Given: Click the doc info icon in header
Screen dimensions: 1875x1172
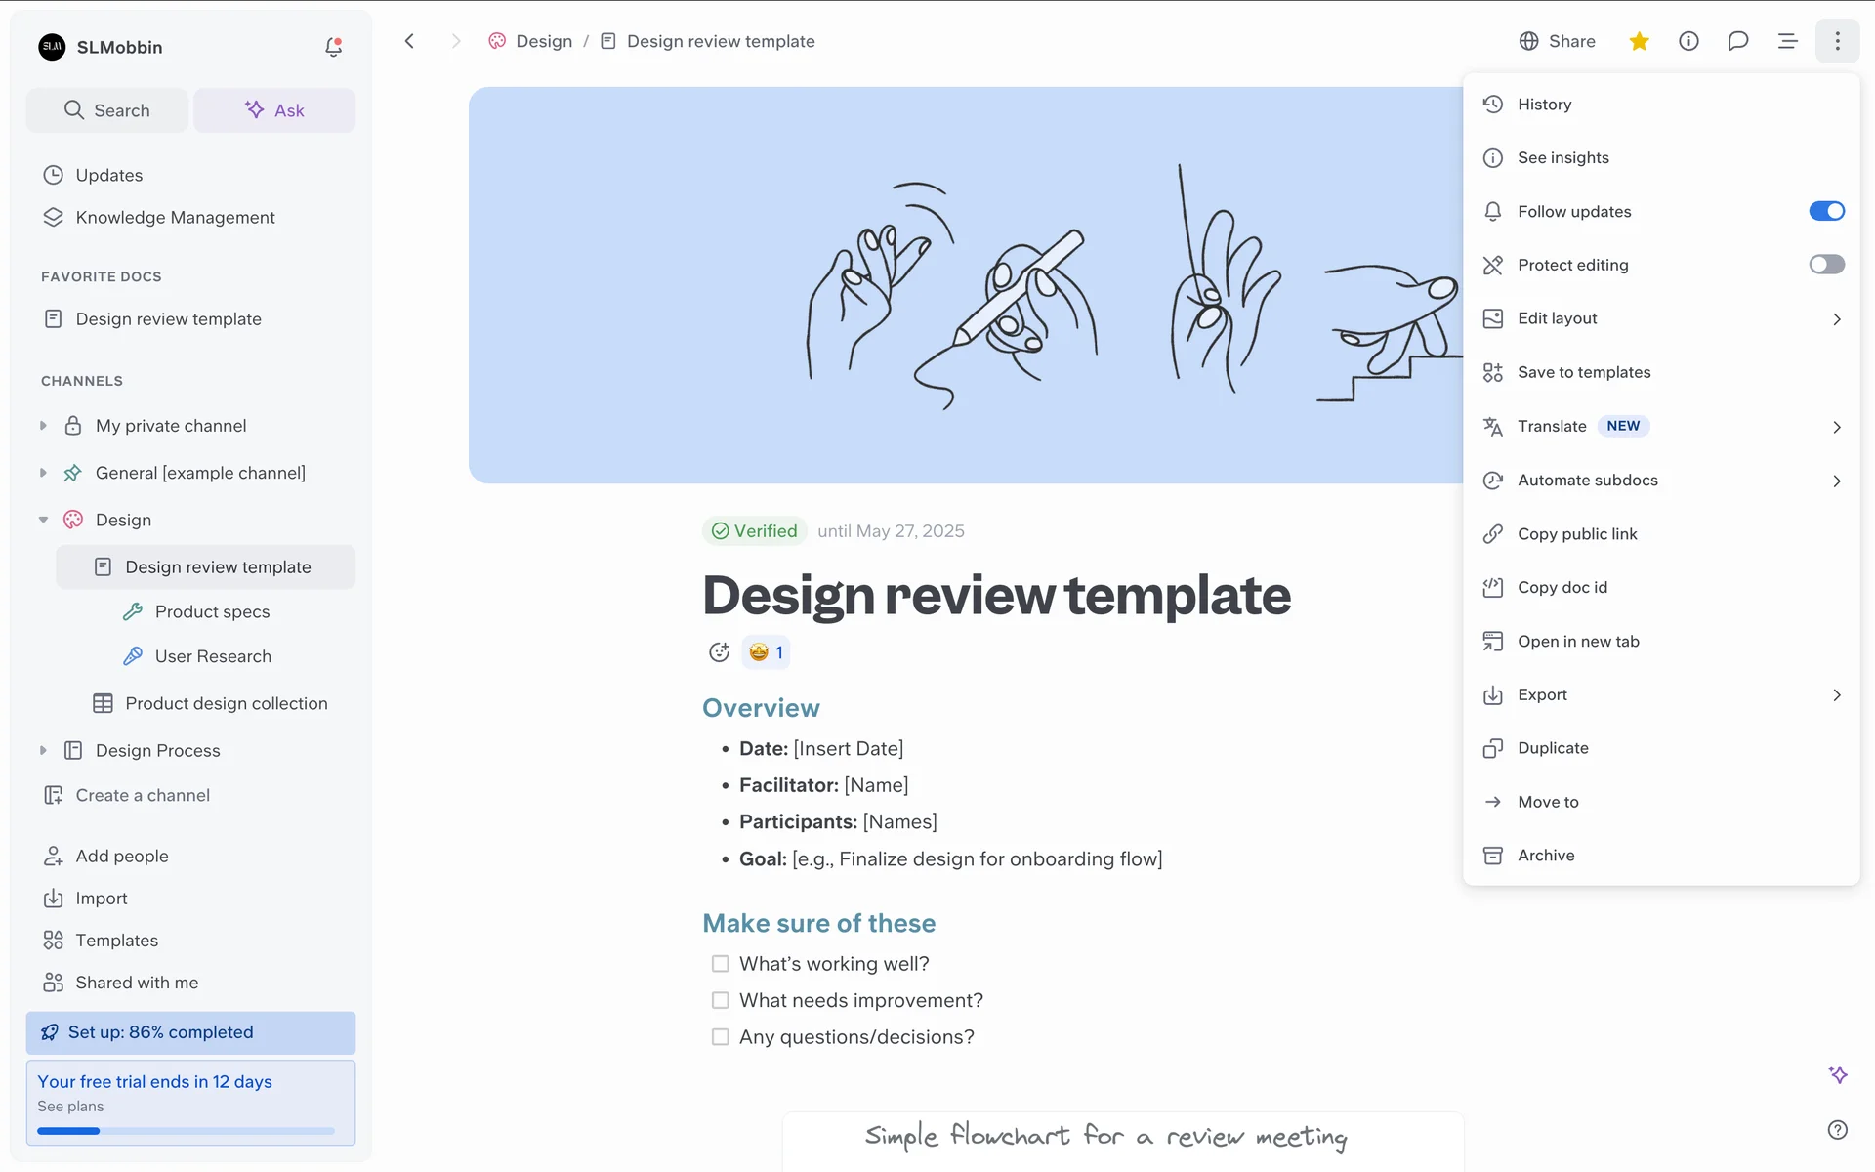Looking at the screenshot, I should (x=1688, y=41).
